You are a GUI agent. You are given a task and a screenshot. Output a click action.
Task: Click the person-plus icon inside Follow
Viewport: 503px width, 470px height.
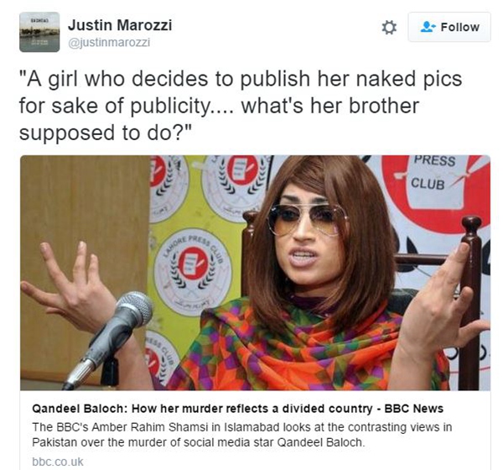coord(428,27)
